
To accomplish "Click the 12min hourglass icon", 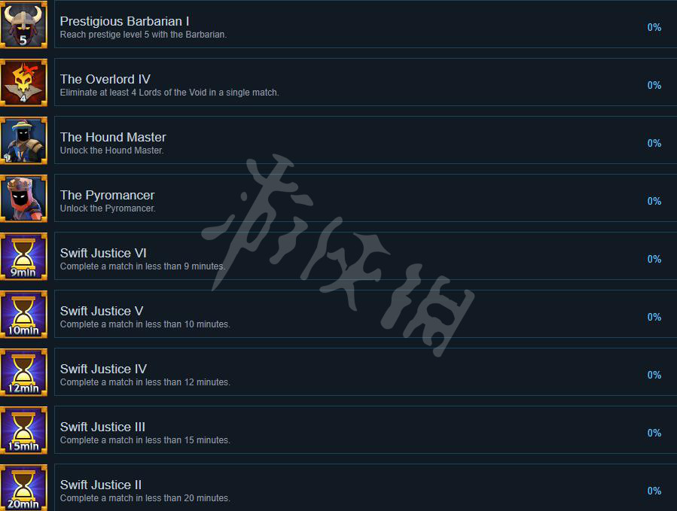I will (x=23, y=372).
